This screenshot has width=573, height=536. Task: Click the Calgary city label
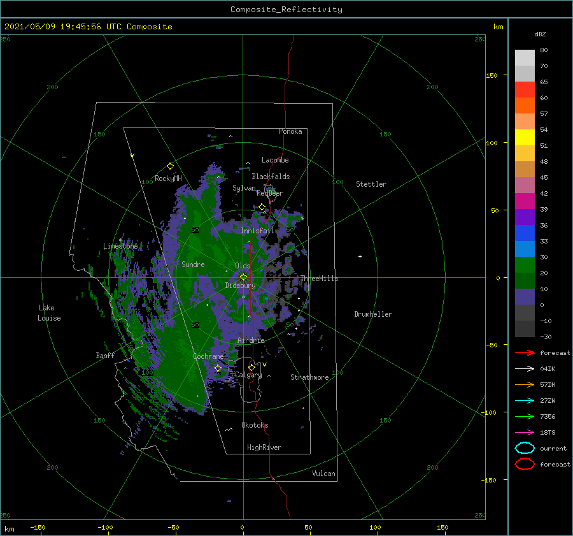[248, 375]
